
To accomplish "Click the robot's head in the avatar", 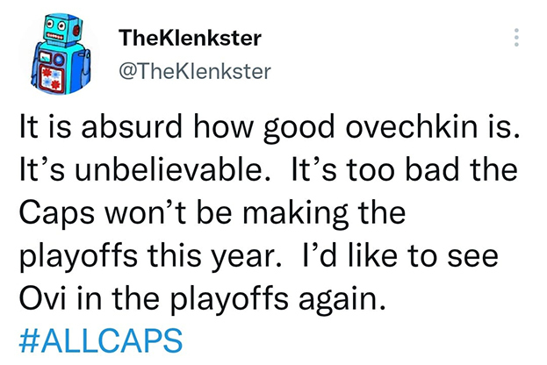I will (58, 31).
